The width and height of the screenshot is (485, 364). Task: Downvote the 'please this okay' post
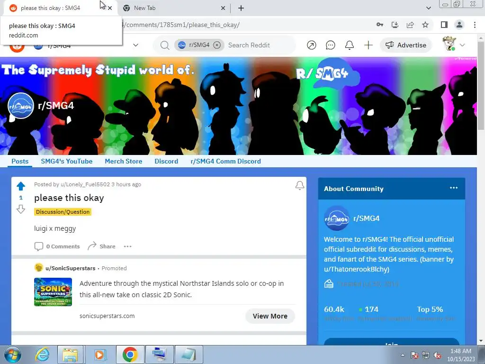[21, 209]
